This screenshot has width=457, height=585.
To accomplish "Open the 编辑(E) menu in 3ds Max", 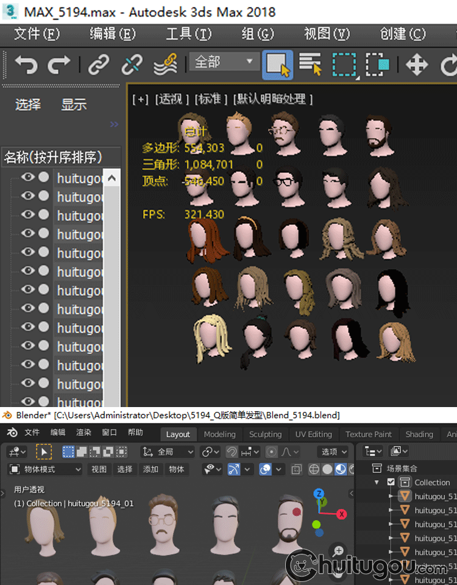I will 113,34.
